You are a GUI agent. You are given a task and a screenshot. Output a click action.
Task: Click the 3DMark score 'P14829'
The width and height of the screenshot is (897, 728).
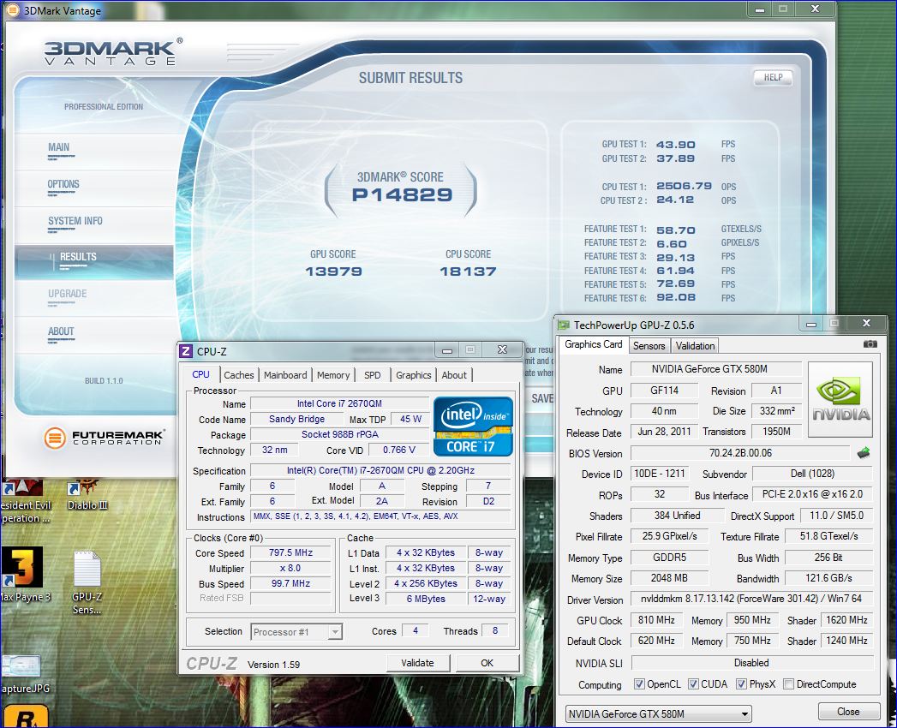pyautogui.click(x=402, y=195)
